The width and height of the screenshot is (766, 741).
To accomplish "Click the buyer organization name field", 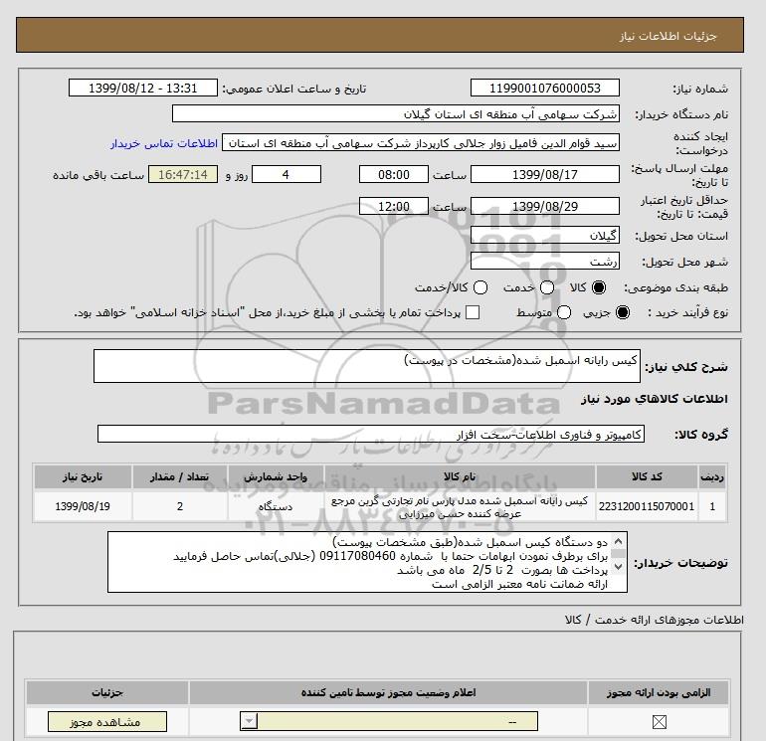I will tap(396, 114).
